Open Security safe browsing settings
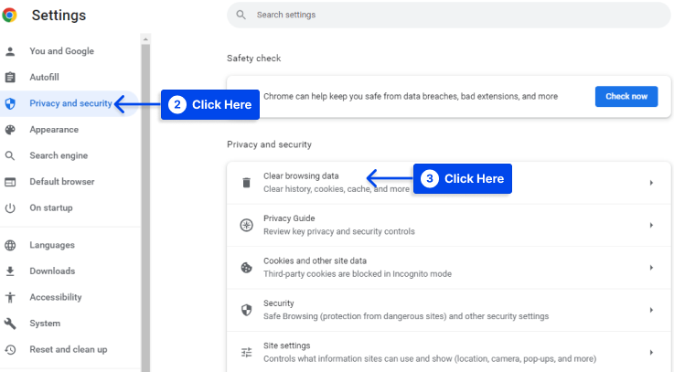Image resolution: width=674 pixels, height=372 pixels. [x=448, y=310]
